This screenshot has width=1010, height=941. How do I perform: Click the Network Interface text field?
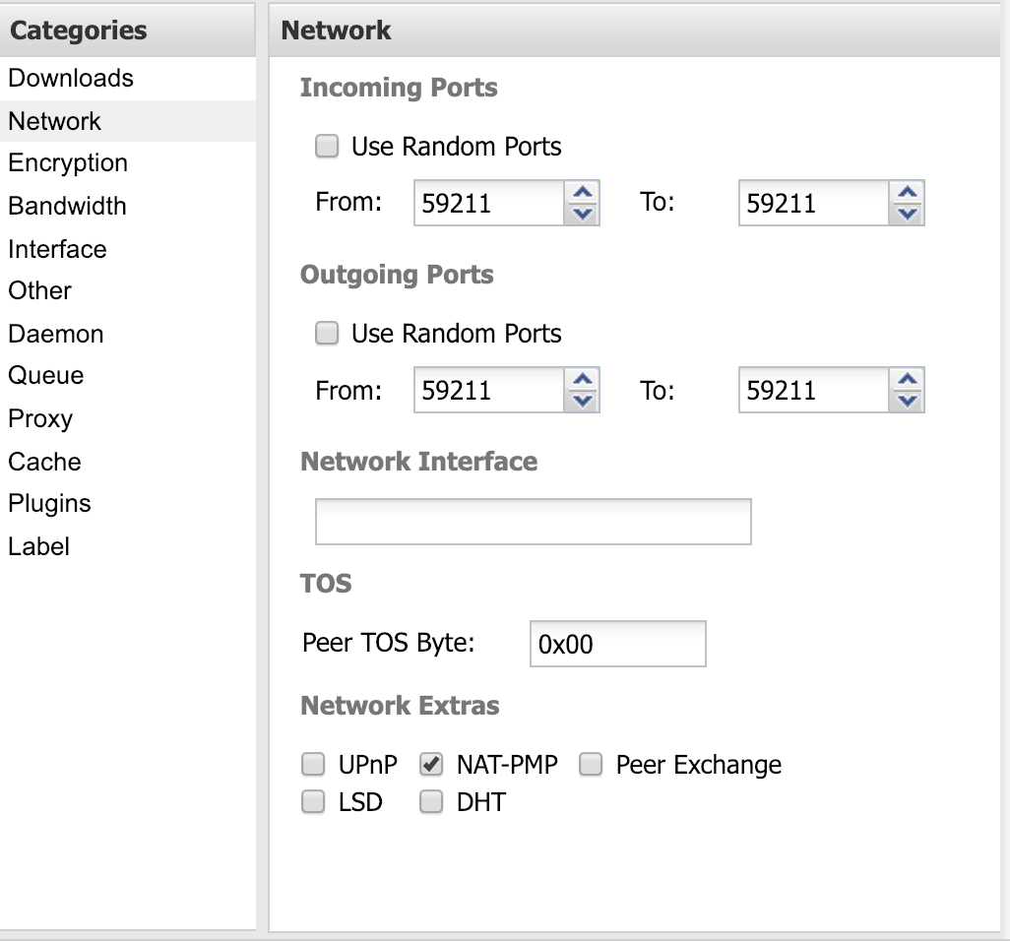[533, 522]
